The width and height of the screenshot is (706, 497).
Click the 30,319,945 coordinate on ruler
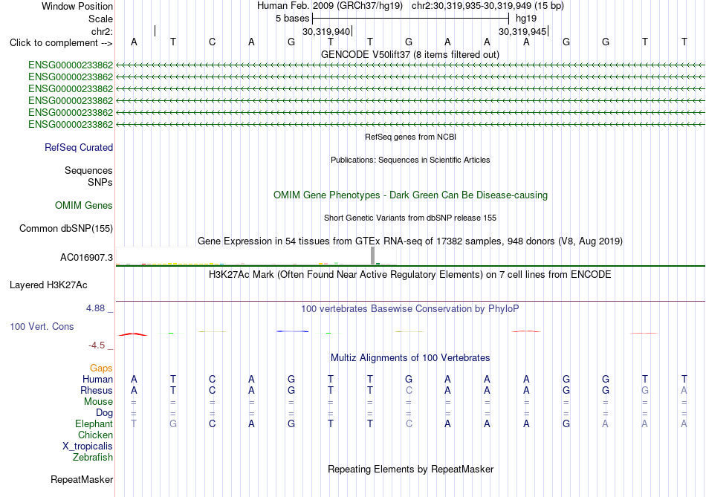pyautogui.click(x=522, y=31)
